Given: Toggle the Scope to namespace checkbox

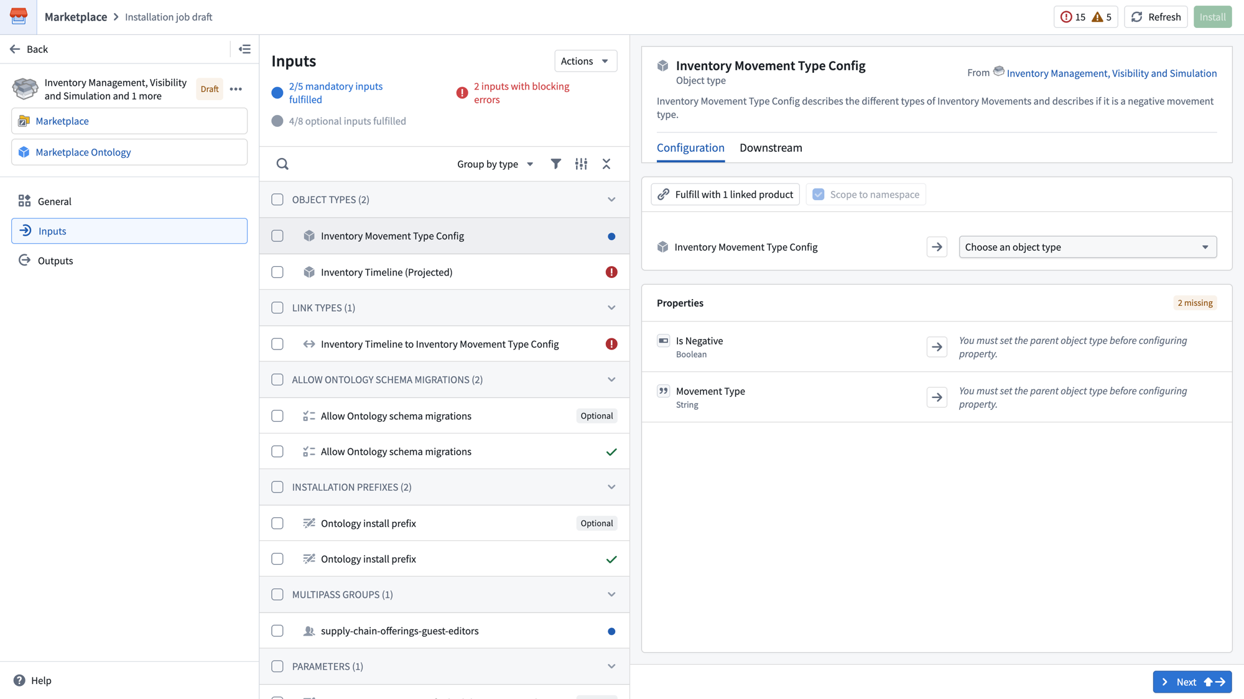Looking at the screenshot, I should coord(819,195).
